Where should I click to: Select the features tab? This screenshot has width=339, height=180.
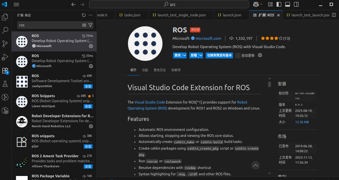coord(145,70)
